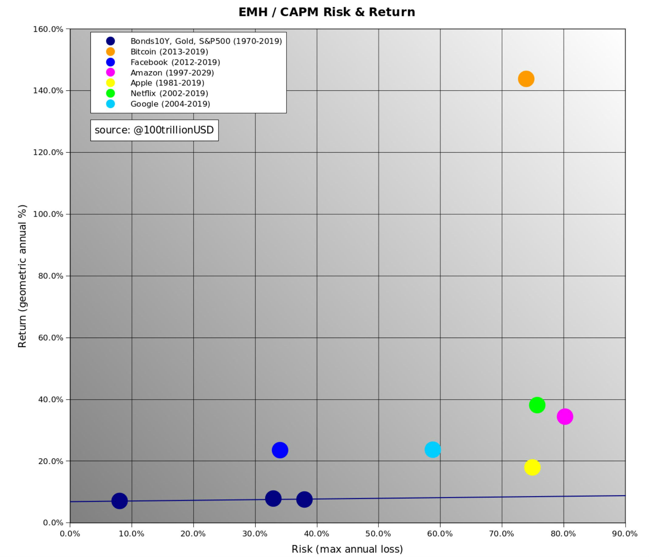Click the y-axis tick '60.0%'
Image resolution: width=649 pixels, height=557 pixels.
(51, 338)
